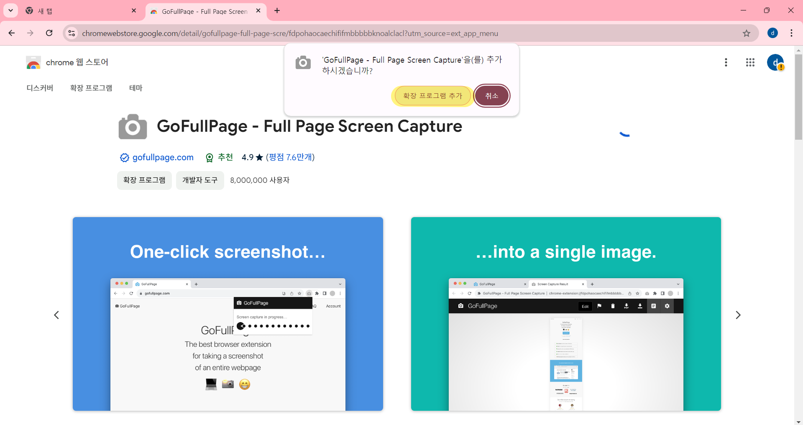Open the 테마 navigation item

click(136, 88)
